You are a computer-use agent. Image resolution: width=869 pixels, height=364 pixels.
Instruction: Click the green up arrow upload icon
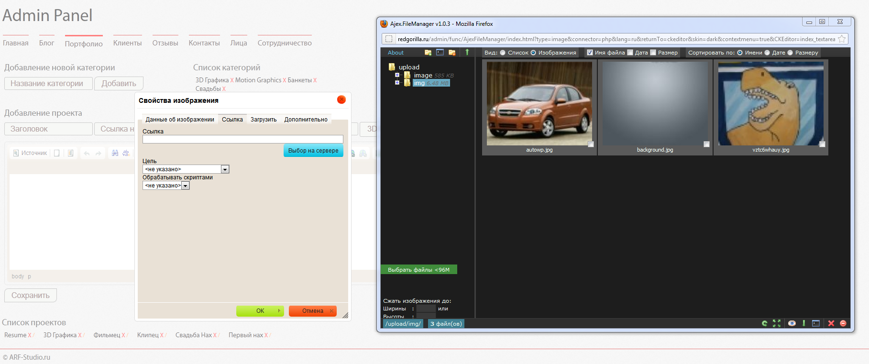pyautogui.click(x=467, y=53)
